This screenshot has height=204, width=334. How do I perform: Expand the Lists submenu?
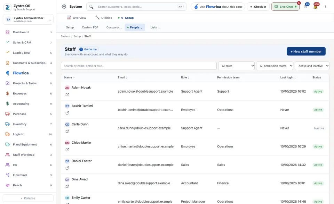tap(155, 27)
